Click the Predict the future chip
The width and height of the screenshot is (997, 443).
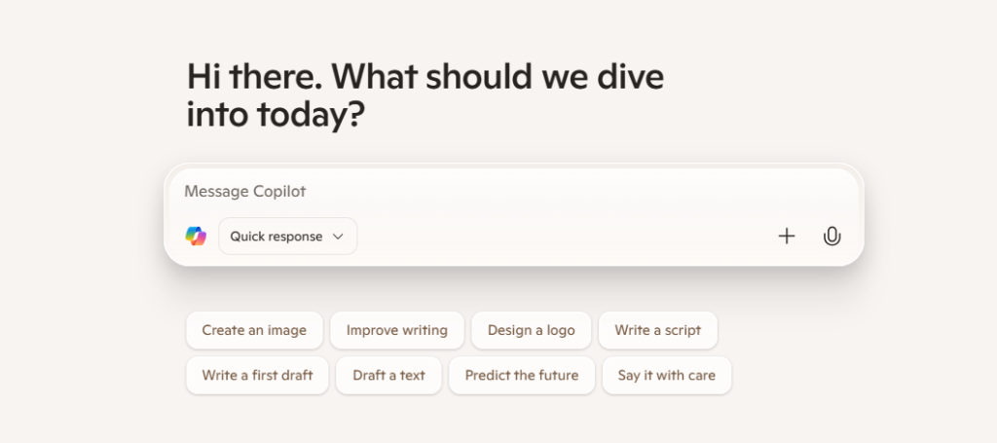click(522, 376)
